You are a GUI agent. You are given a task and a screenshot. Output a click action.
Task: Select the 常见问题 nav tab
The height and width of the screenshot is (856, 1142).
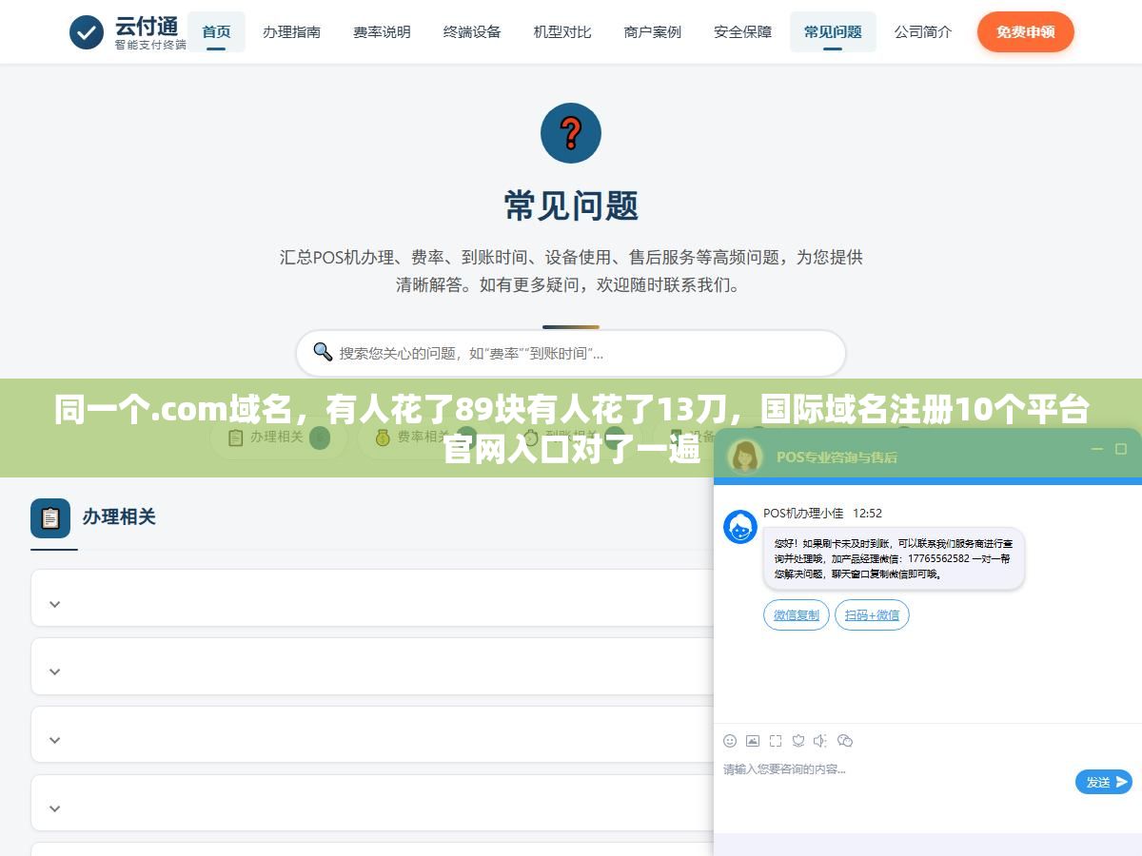click(833, 31)
